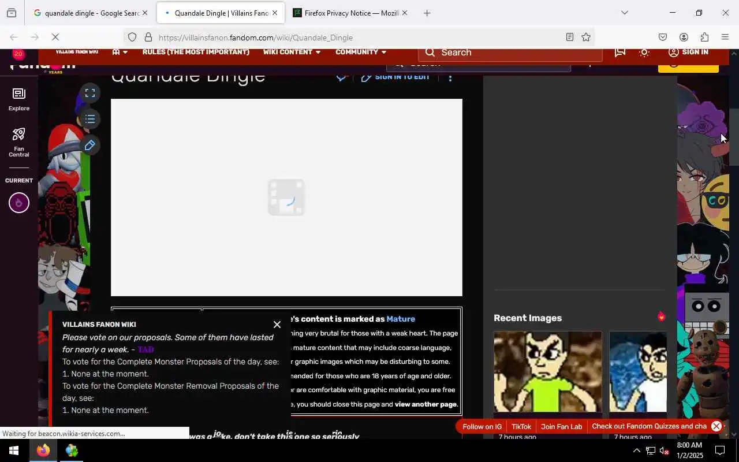
Task: Click the loading video player placeholder
Action: click(x=286, y=198)
